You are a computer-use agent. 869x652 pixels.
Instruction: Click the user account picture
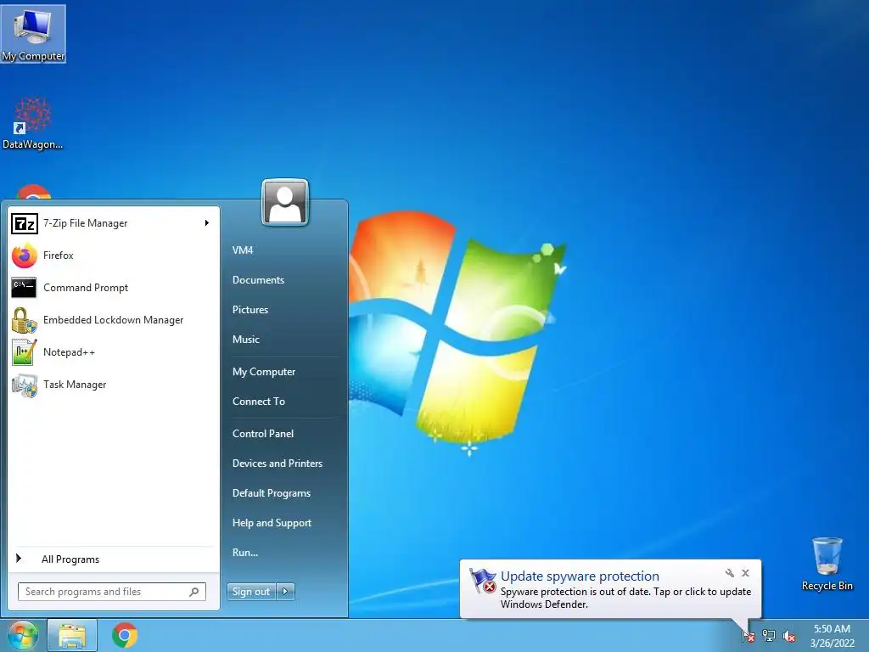(x=285, y=202)
